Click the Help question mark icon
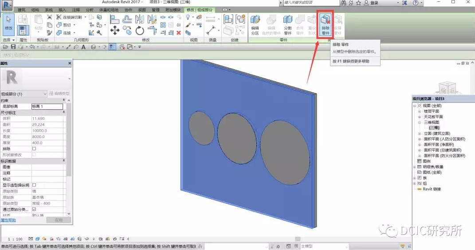The image size is (475, 250). tap(416, 3)
